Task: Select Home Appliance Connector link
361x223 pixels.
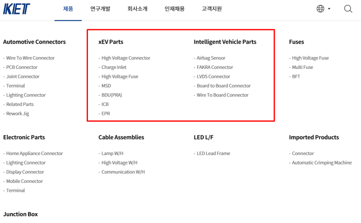Action: (x=34, y=154)
